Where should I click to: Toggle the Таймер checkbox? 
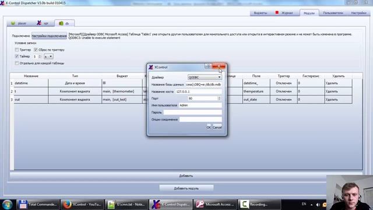pos(17,57)
